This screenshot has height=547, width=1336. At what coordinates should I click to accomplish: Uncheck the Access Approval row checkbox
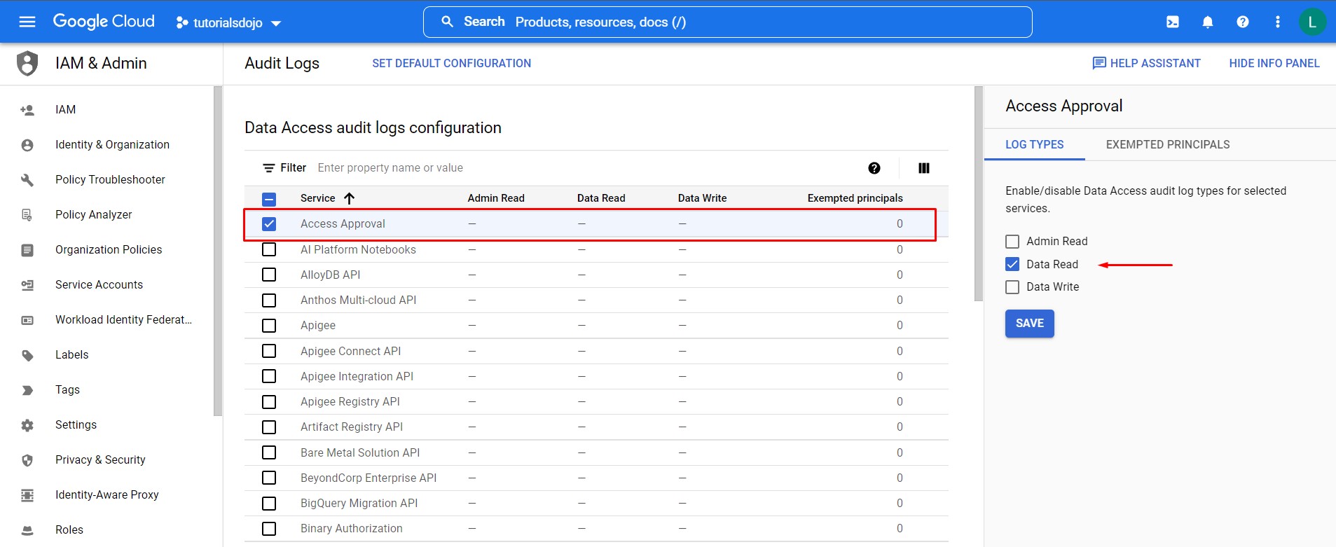(269, 224)
